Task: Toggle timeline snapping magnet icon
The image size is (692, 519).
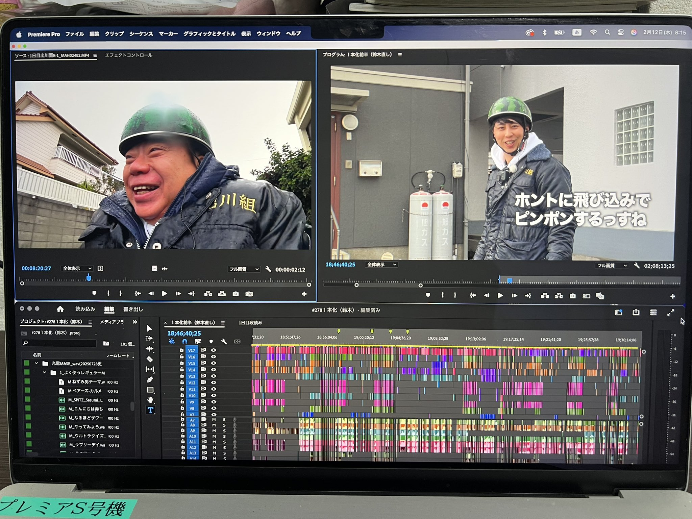Action: coord(184,341)
